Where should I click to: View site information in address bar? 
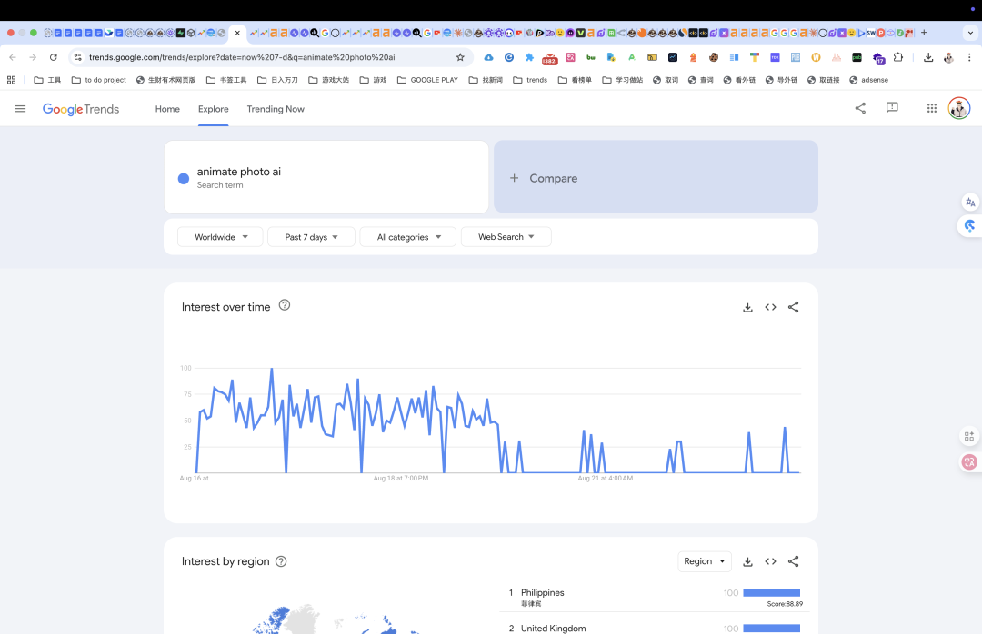pyautogui.click(x=77, y=57)
